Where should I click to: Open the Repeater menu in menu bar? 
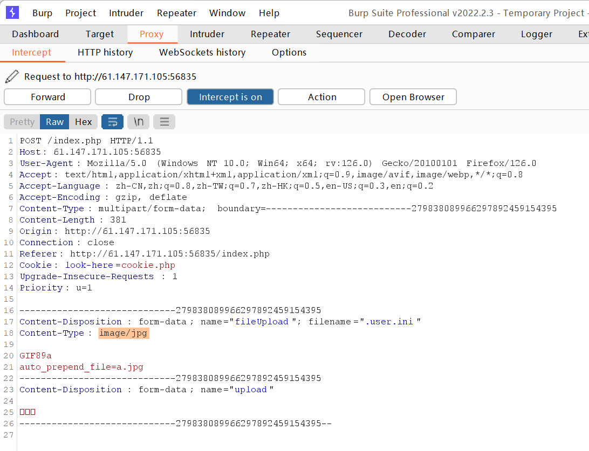pyautogui.click(x=176, y=13)
